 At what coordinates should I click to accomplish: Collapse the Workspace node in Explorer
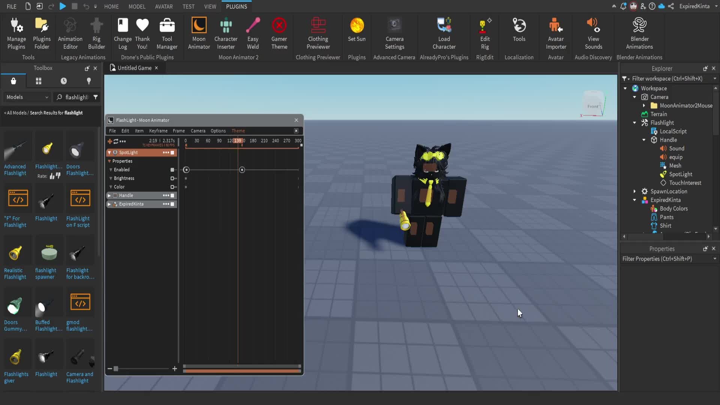pyautogui.click(x=625, y=88)
